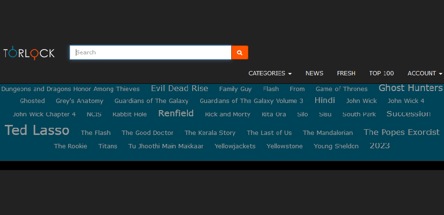Screen dimensions: 444x215
Task: Open the Evil Dead Rise tag
Action: coord(179,89)
